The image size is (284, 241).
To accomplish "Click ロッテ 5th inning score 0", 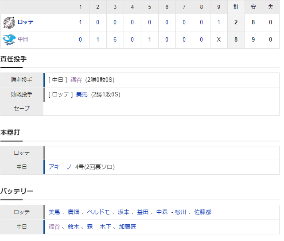I will click(x=150, y=23).
